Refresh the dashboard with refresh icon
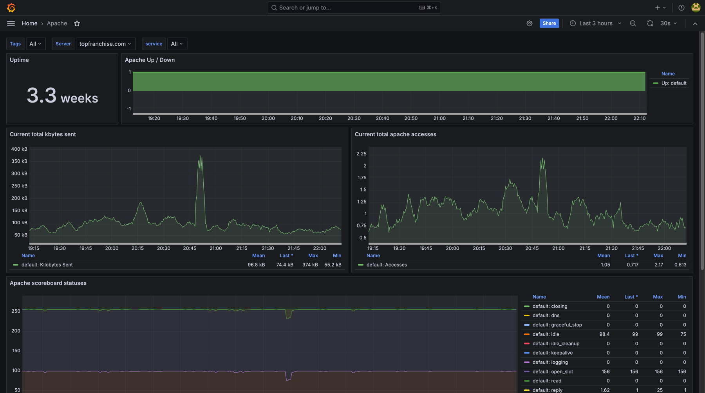Screen dimensions: 705x393 [650, 23]
